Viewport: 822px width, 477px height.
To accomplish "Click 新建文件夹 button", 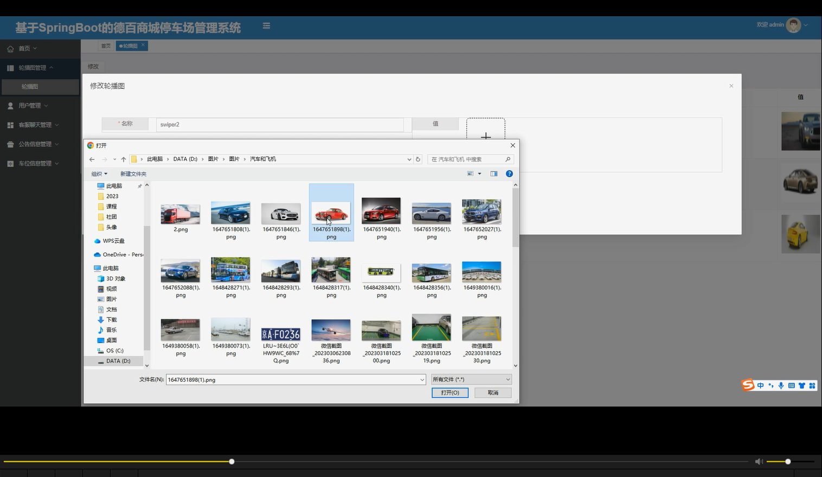I will (133, 174).
